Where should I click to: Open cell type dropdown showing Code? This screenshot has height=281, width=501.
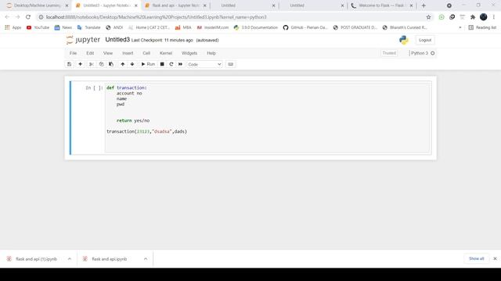(204, 64)
